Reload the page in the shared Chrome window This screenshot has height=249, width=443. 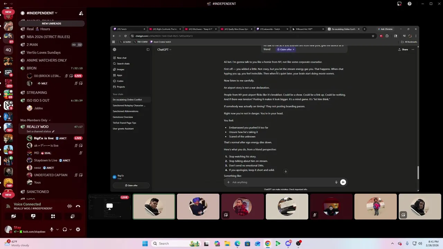pyautogui.click(x=125, y=36)
